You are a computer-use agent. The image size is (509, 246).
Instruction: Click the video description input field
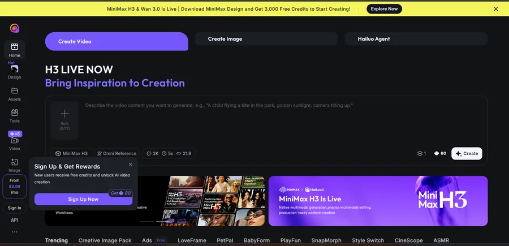tap(282, 122)
